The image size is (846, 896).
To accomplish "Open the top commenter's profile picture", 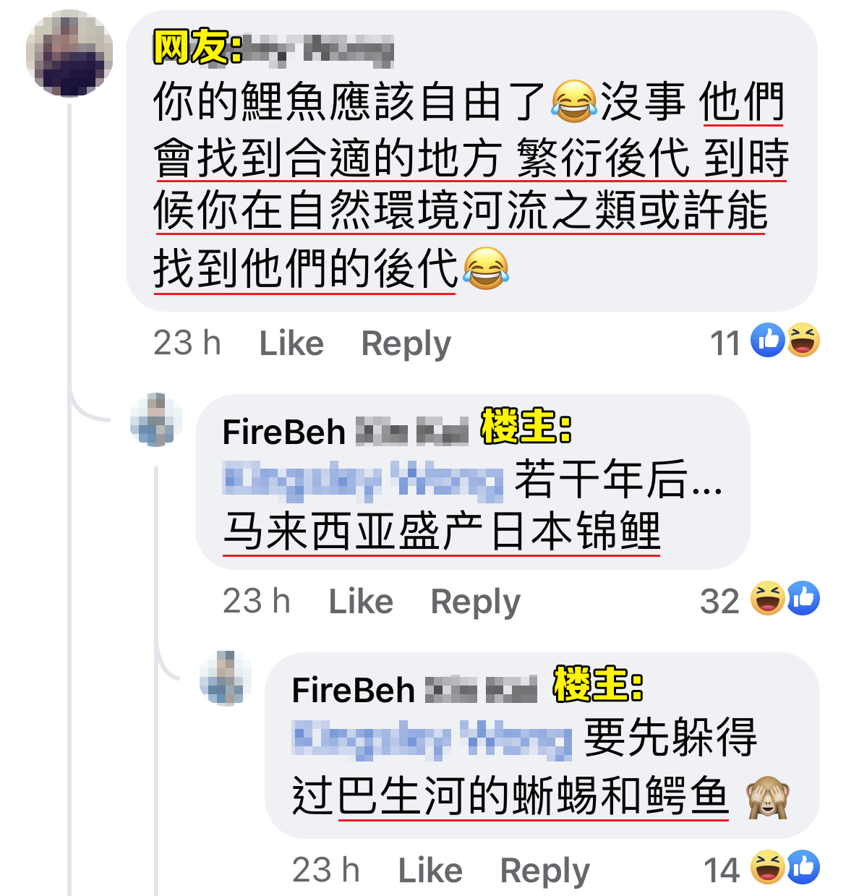I will coord(69,53).
